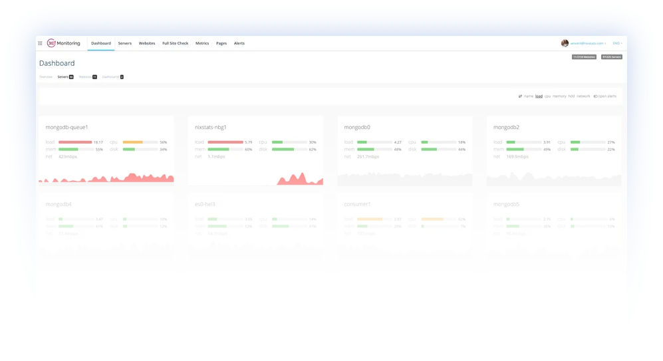Click the 1.1mbps net value on nixstats-nbg1
Image resolution: width=663 pixels, height=361 pixels.
217,157
